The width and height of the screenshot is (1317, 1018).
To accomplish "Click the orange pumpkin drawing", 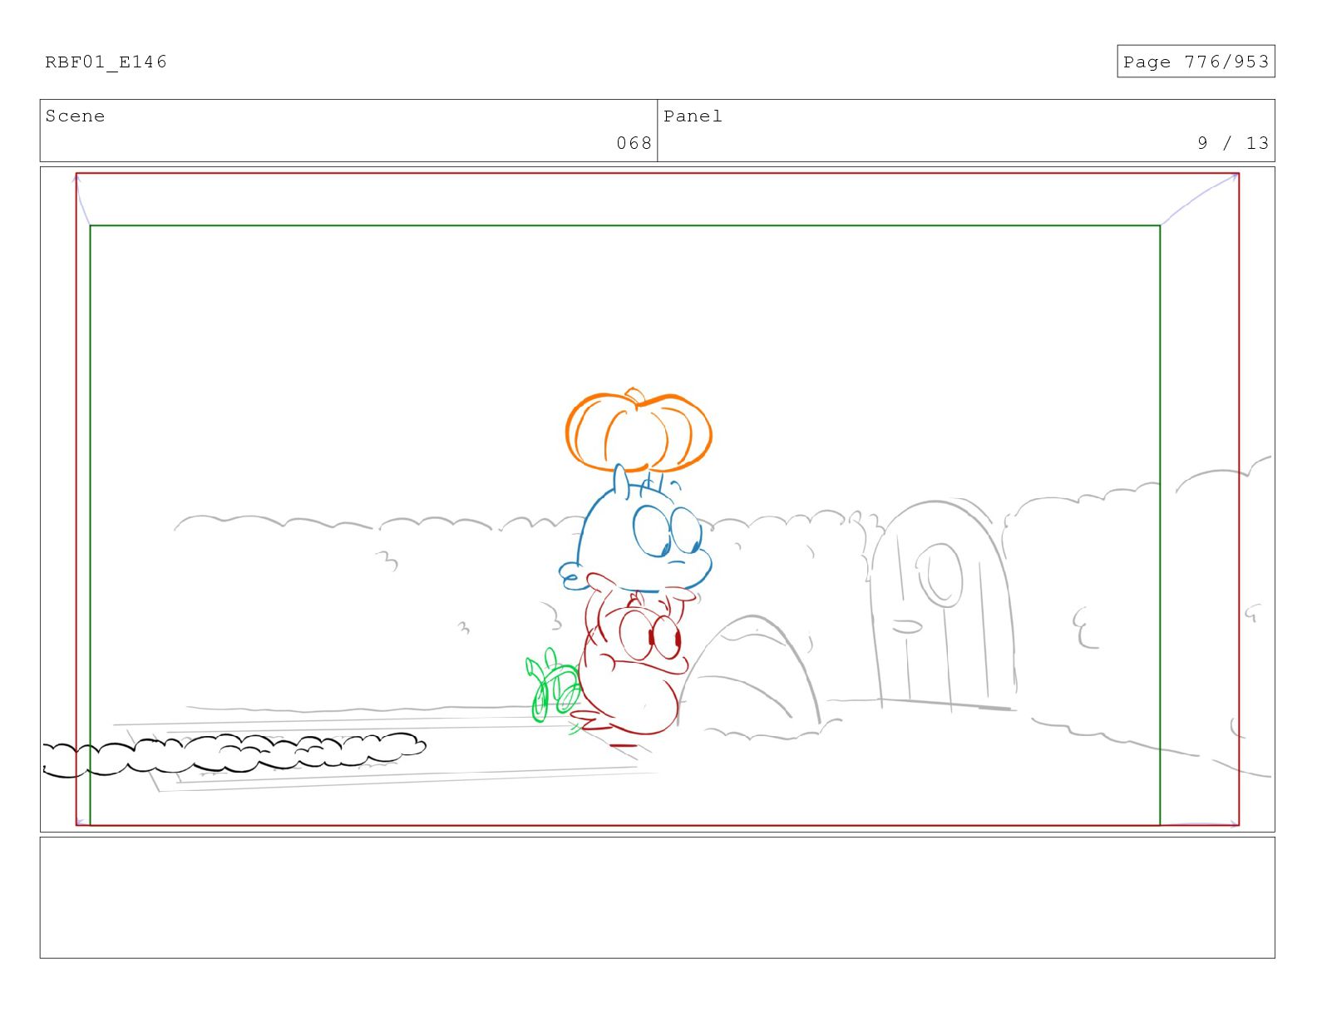I will pos(639,431).
